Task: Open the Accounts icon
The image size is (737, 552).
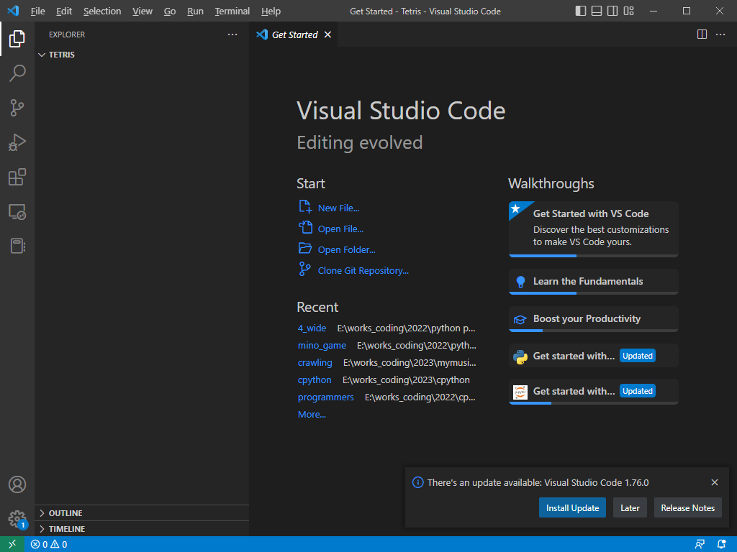Action: click(x=17, y=484)
